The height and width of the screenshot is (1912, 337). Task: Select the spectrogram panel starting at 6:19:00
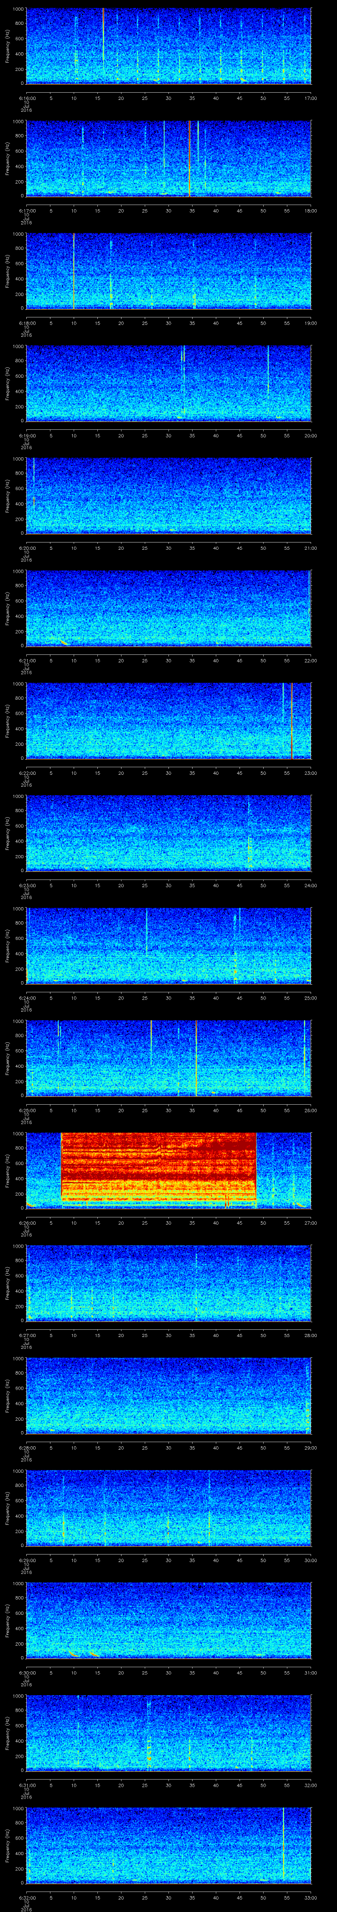point(168,384)
